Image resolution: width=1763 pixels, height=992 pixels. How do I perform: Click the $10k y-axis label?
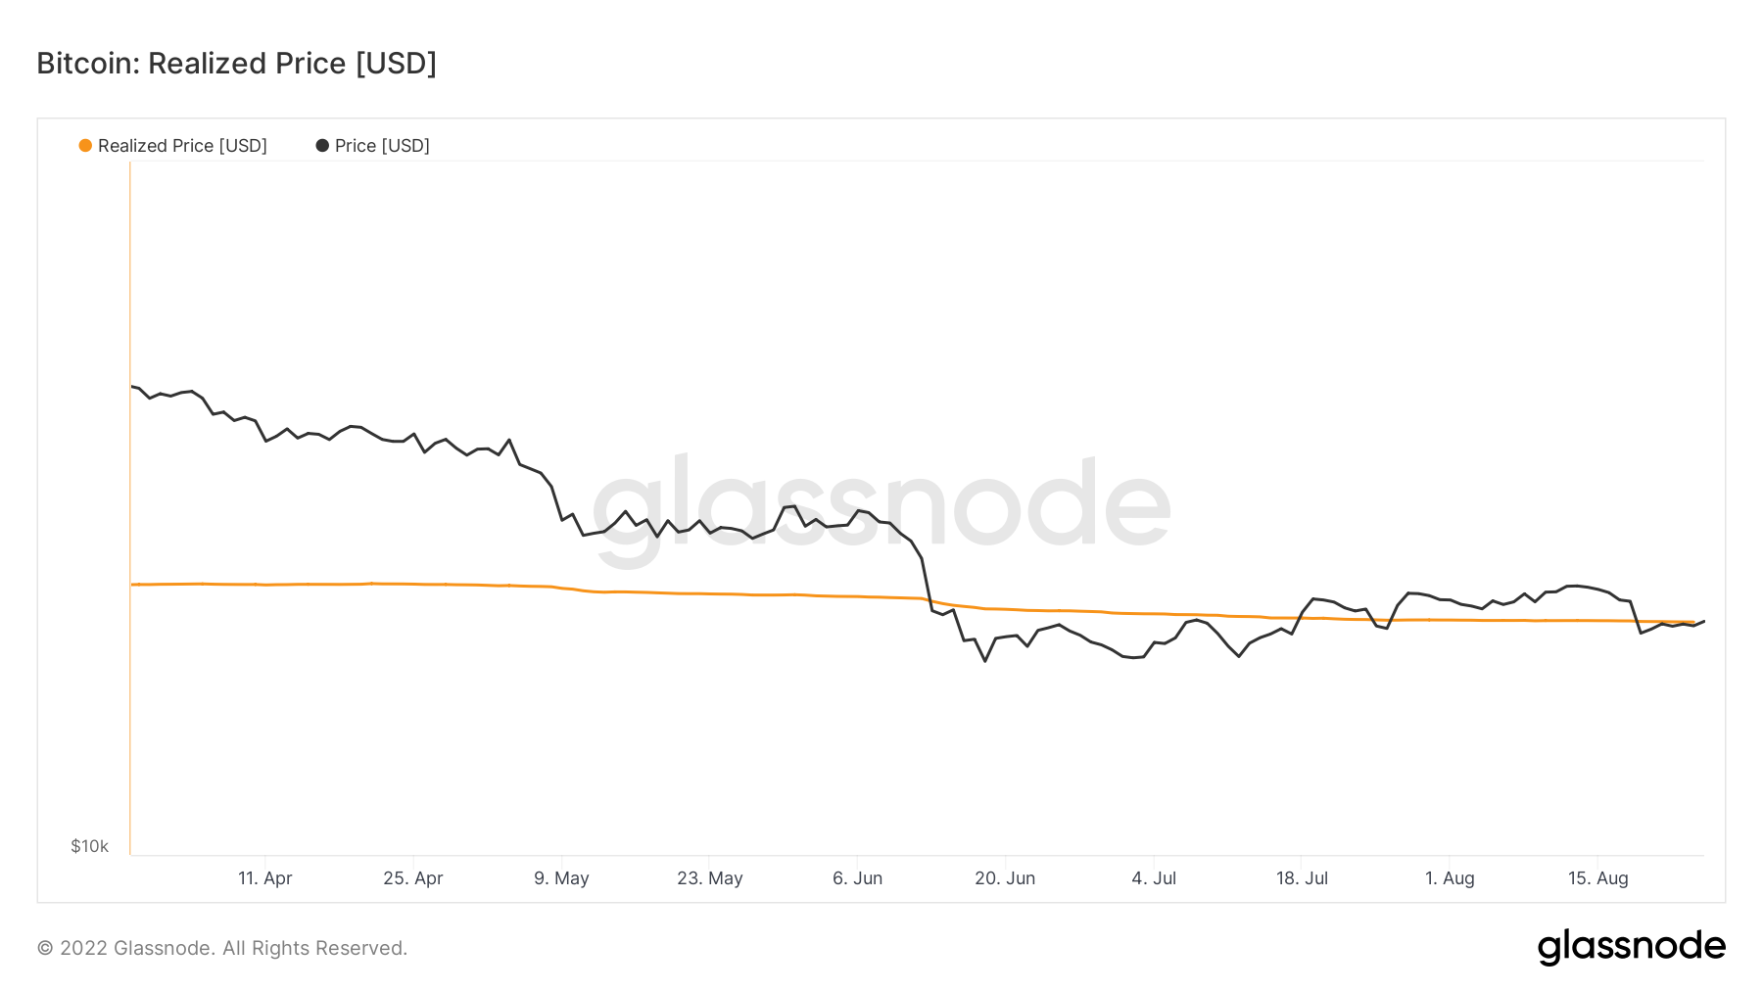89,846
